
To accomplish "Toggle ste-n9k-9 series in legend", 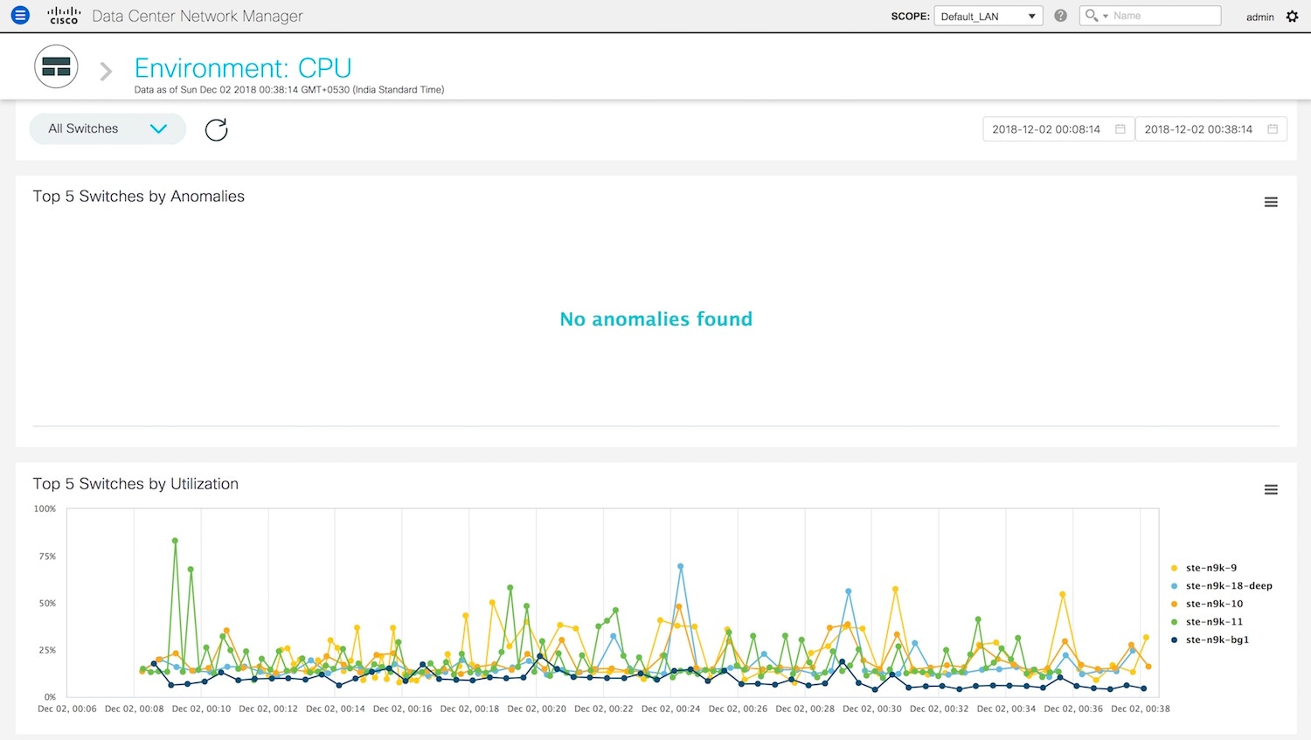I will pyautogui.click(x=1210, y=568).
